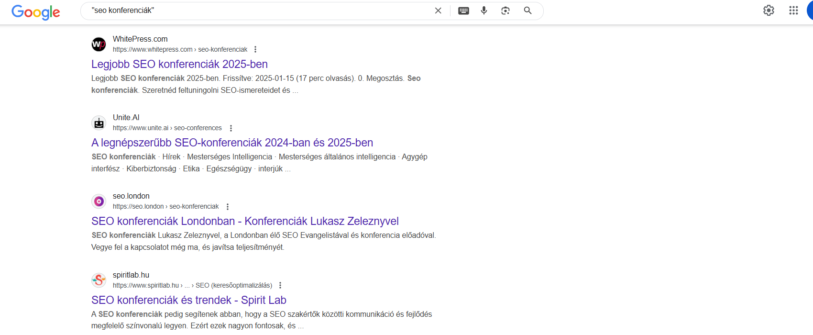This screenshot has width=813, height=335.
Task: Click URL https://www.unite.ai › seo-conferences
Action: [167, 128]
